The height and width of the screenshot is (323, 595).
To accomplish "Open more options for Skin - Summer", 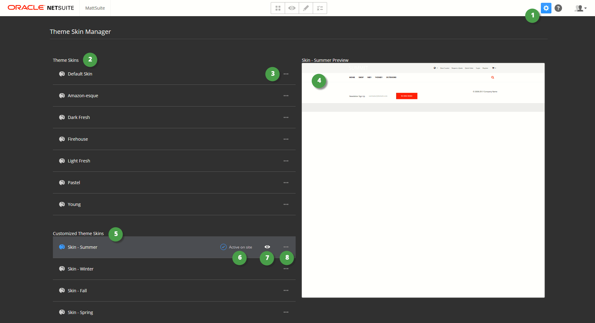I will tap(286, 247).
